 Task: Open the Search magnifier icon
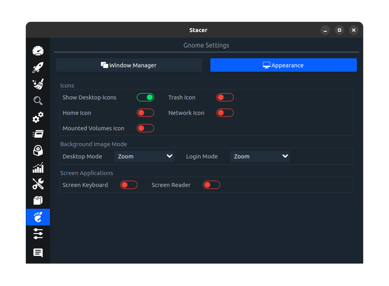(38, 101)
